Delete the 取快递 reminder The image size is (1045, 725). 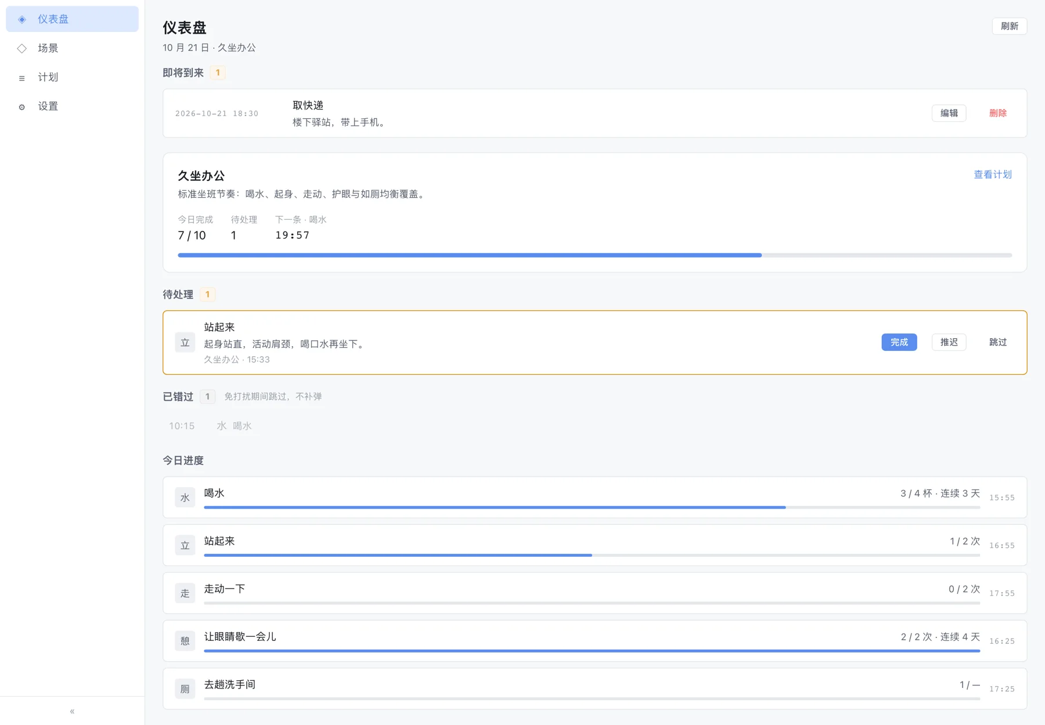998,113
